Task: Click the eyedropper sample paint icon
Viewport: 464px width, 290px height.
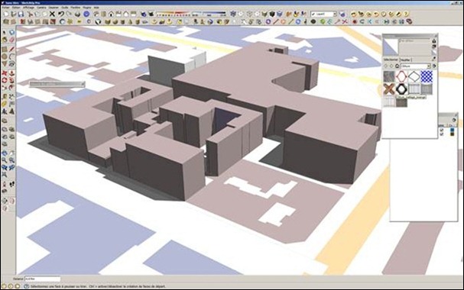Action: coord(434,59)
